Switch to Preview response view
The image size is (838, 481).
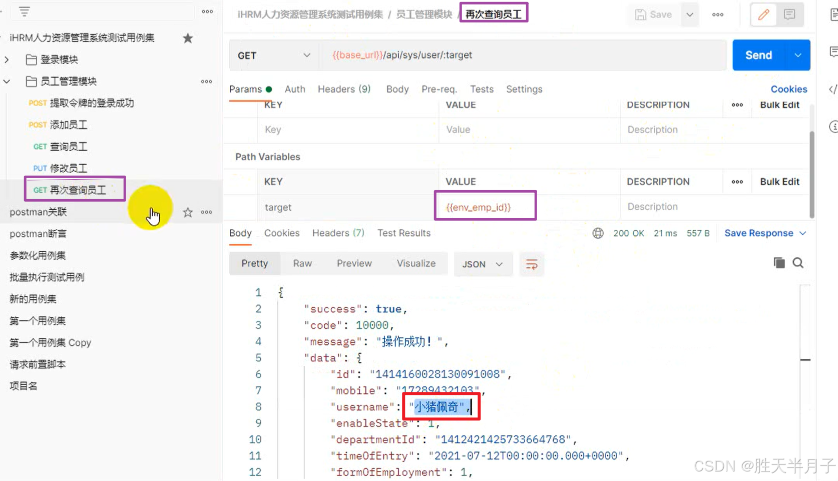click(x=354, y=264)
